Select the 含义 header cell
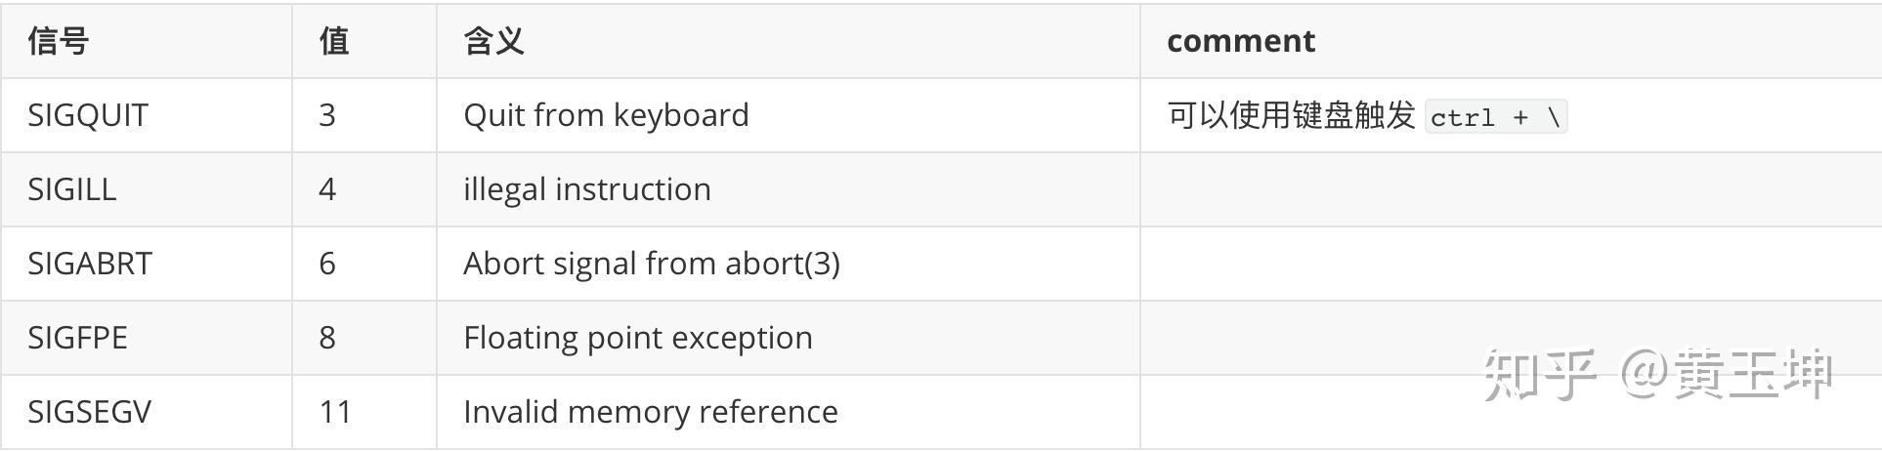Viewport: 1882px width, 451px height. coord(493,41)
